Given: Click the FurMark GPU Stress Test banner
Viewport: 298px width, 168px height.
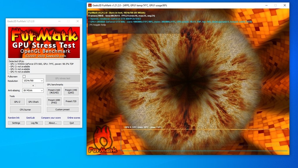Looking at the screenshot, I should [44, 42].
